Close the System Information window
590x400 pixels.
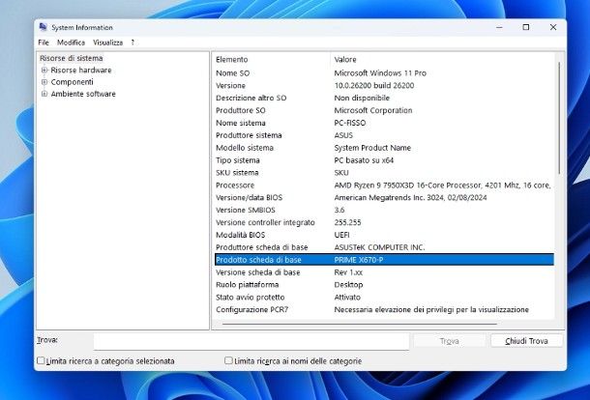click(x=552, y=27)
